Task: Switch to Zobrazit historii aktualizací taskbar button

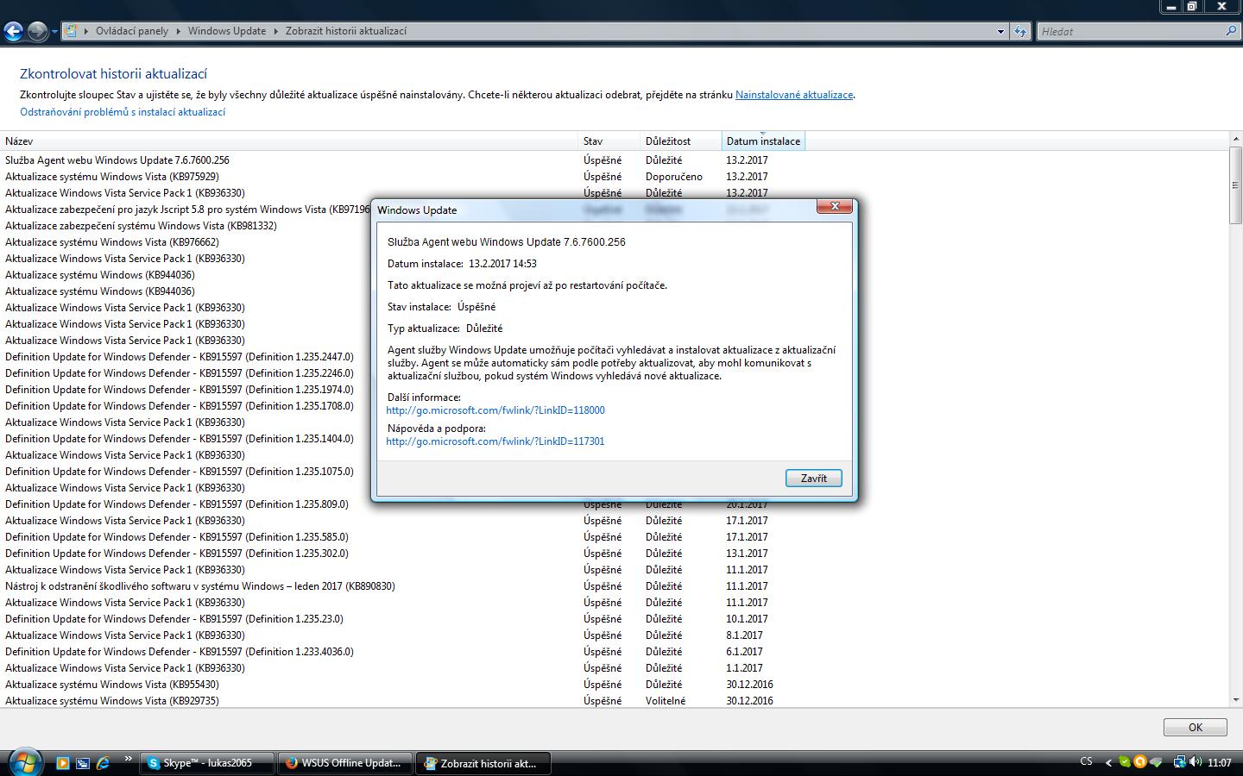Action: click(x=483, y=763)
